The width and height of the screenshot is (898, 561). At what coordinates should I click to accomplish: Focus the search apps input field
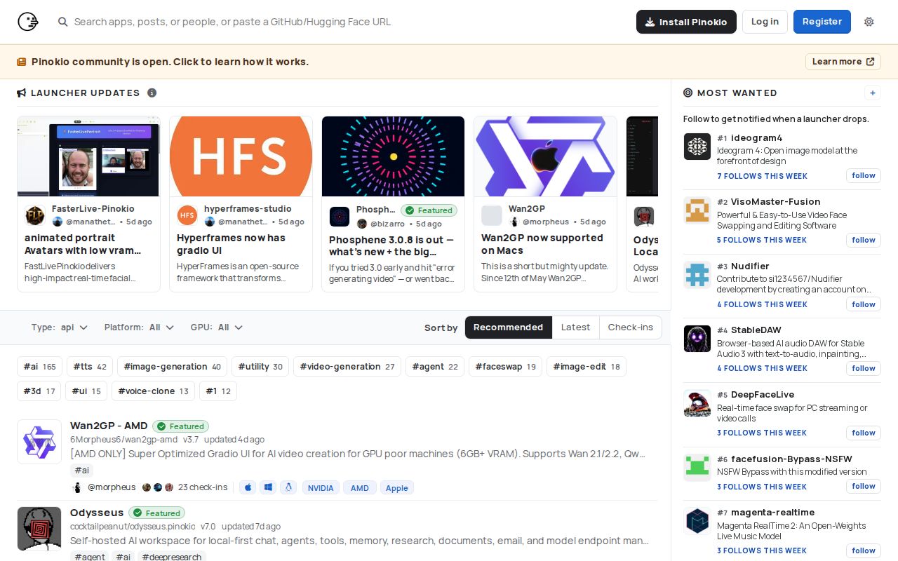[x=344, y=22]
